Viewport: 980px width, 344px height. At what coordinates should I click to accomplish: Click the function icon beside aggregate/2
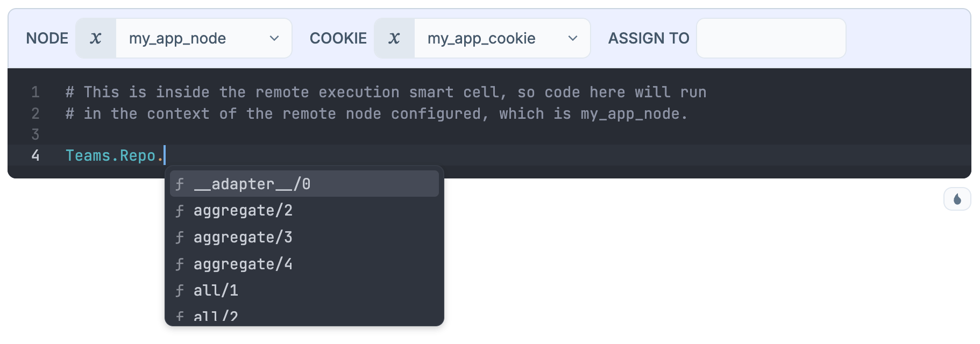(x=180, y=211)
